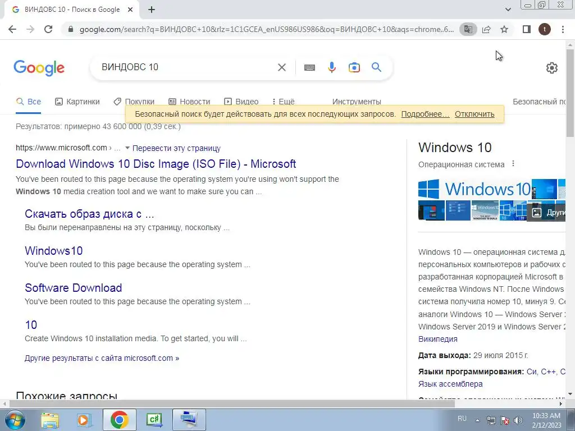Expand the Ещё more menu
Screen dimensions: 575x431
point(284,102)
